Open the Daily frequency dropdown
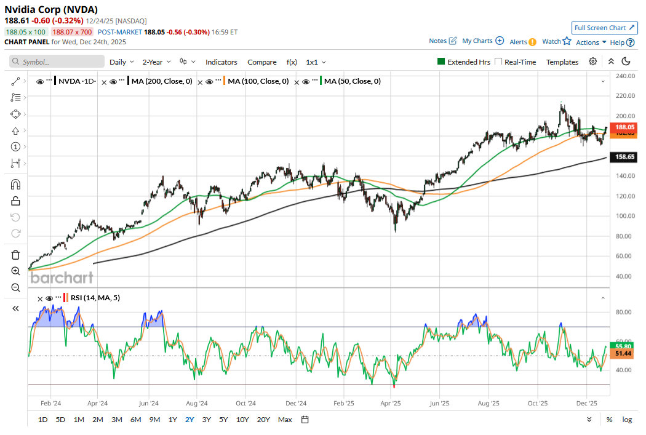Viewport: 646px width, 435px height. point(121,62)
